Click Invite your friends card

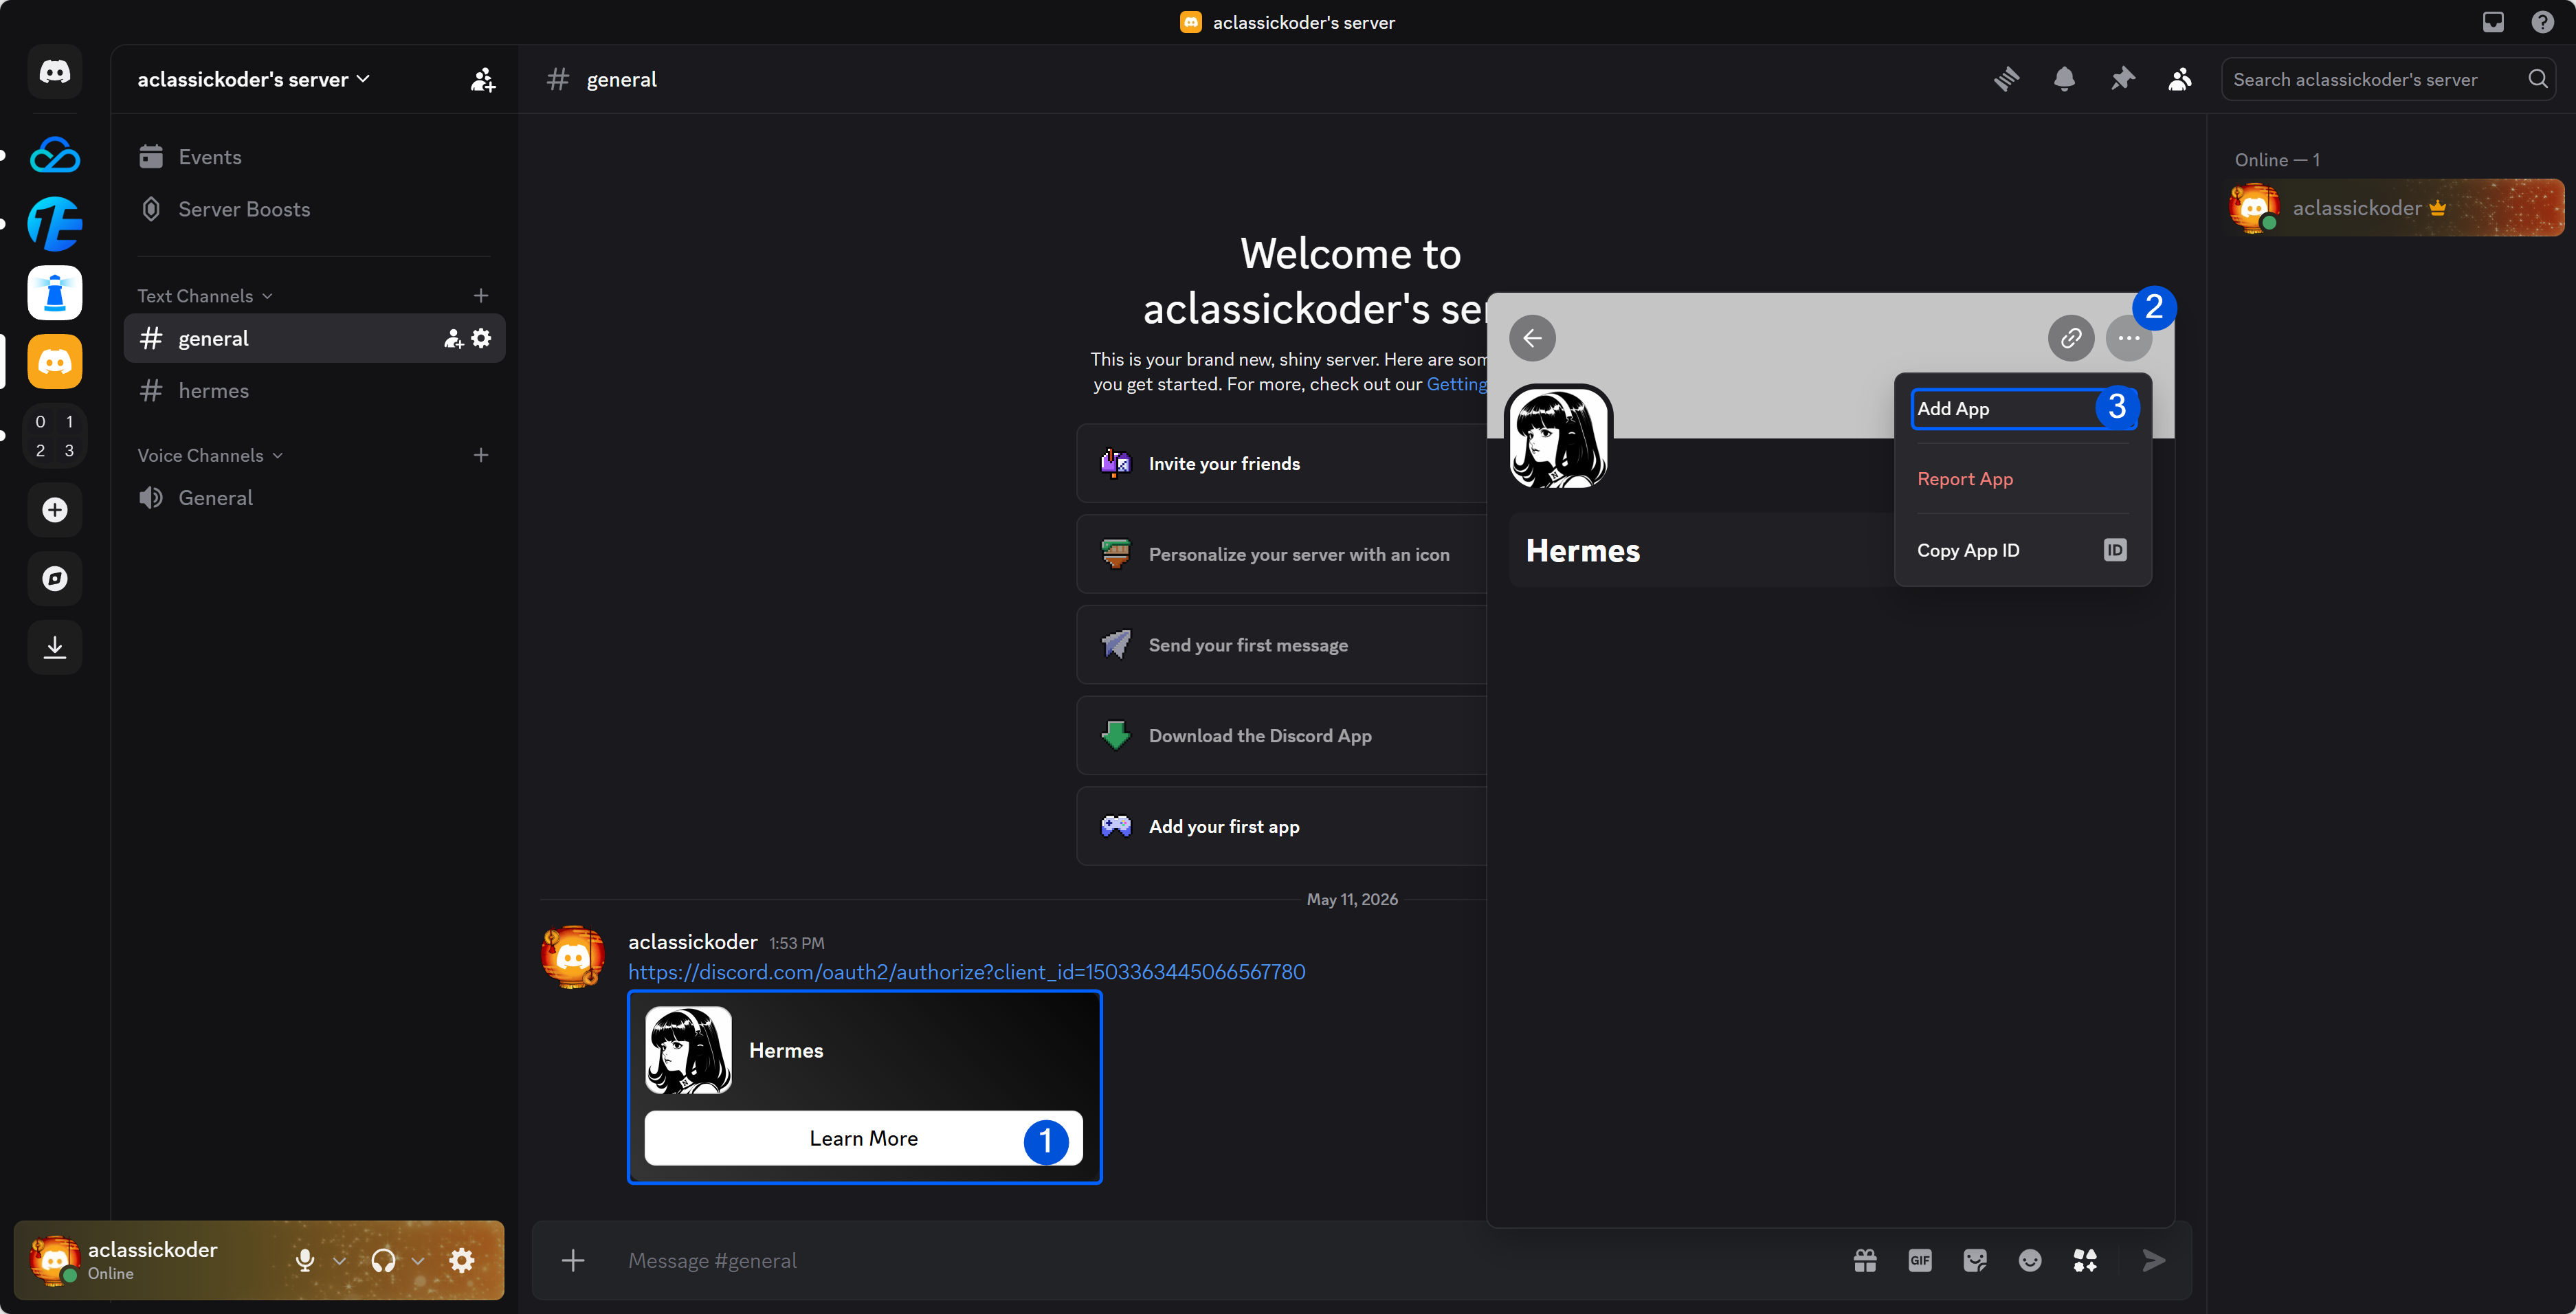[x=1282, y=463]
